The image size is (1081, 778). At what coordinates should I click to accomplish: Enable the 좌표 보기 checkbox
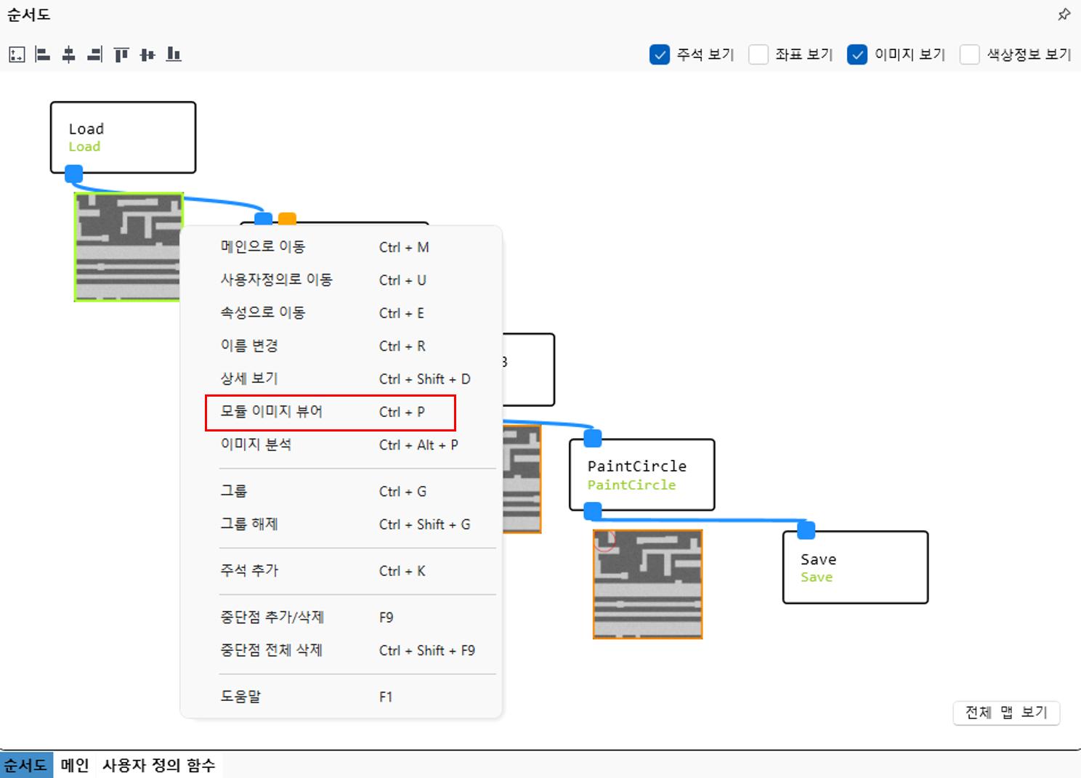point(758,54)
